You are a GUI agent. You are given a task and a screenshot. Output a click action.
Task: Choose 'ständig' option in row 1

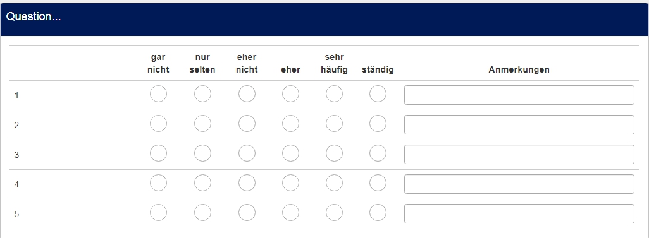pos(378,94)
